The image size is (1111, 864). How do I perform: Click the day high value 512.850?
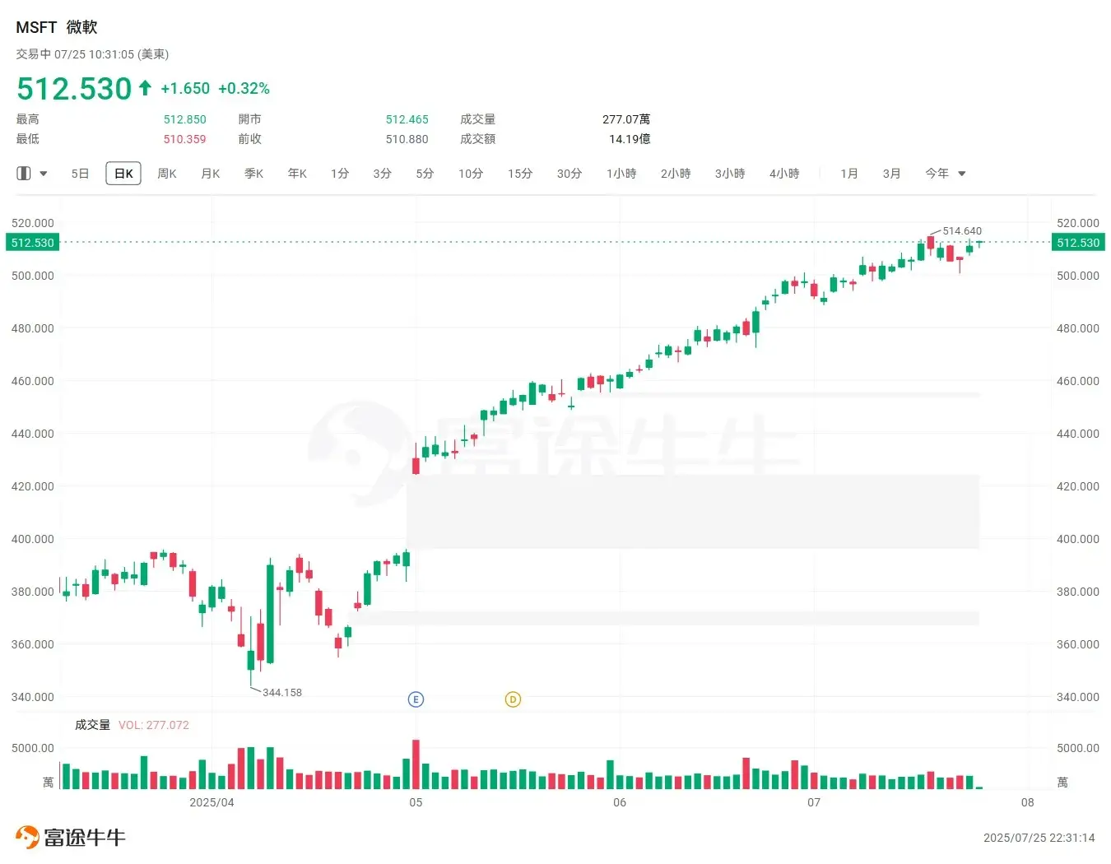coord(185,119)
